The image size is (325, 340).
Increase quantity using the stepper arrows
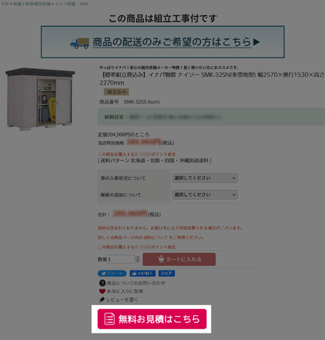(x=138, y=257)
